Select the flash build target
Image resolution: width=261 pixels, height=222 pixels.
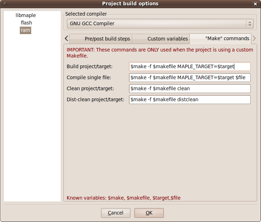[x=26, y=23]
